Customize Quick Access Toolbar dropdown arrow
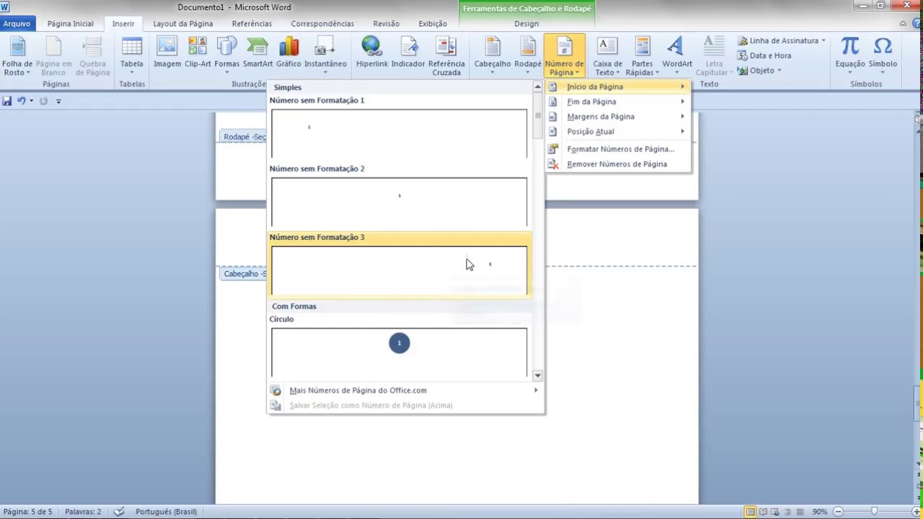Viewport: 923px width, 519px height. 58,101
